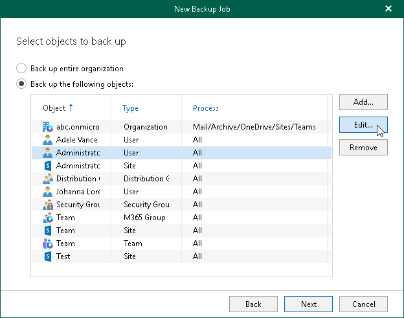The width and height of the screenshot is (404, 318).
Task: Sort list by Type column header
Action: coord(131,108)
